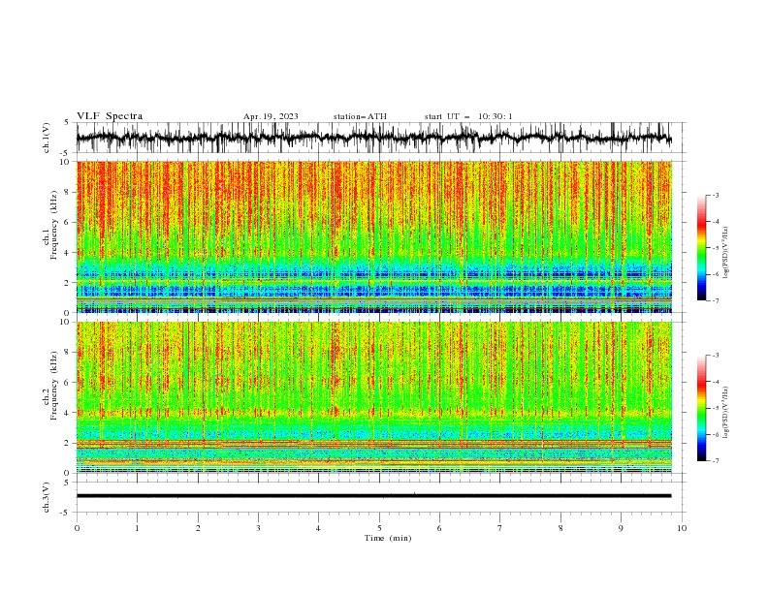Viewport: 768px width, 593px height.
Task: Click the time axis tick label '9'
Action: pos(621,528)
